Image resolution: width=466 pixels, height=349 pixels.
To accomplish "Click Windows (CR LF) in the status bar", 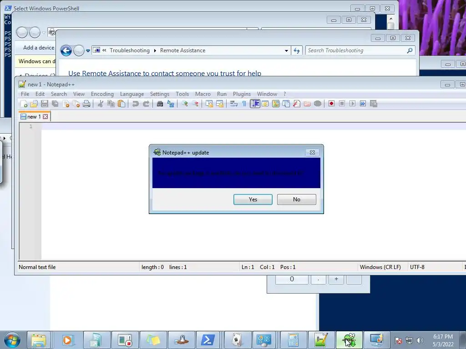I will [x=380, y=267].
